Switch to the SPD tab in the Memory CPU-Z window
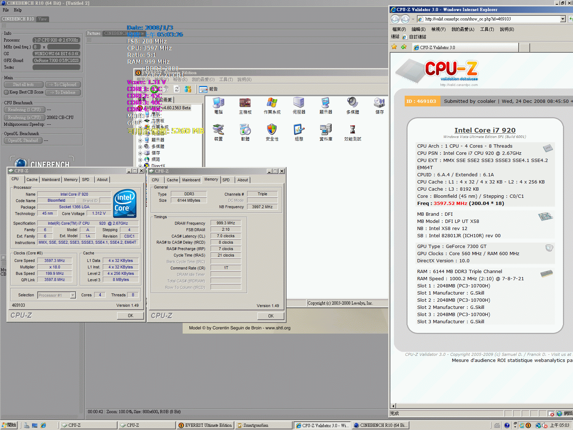This screenshot has height=430, width=573. [226, 180]
